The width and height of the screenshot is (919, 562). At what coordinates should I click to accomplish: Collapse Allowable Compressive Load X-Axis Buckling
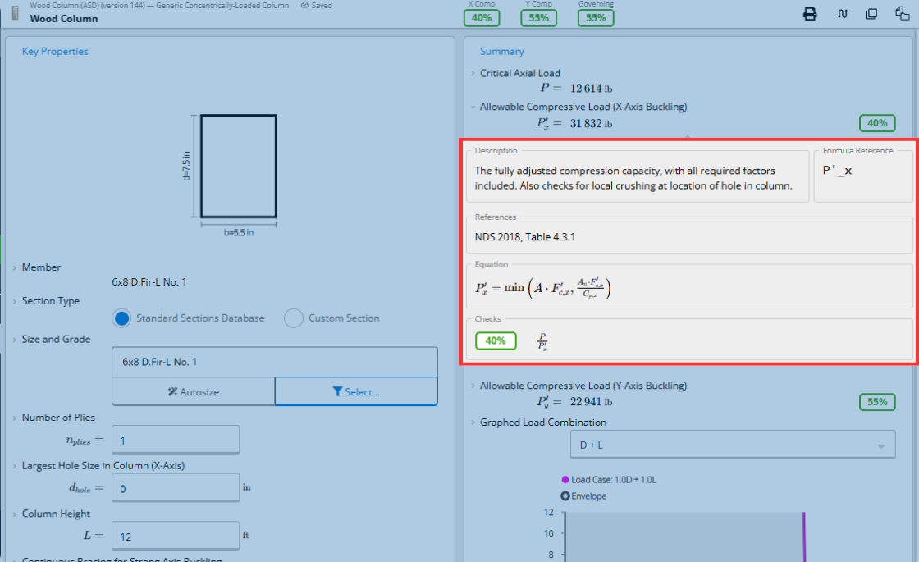(583, 107)
